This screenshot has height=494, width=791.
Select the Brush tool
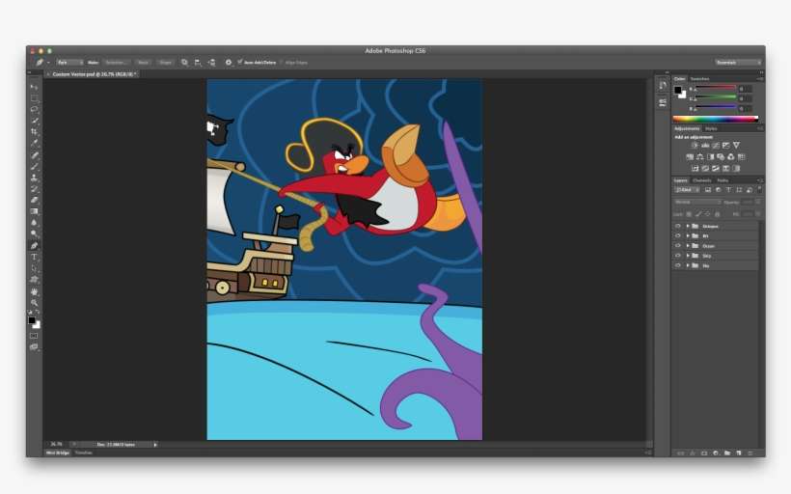click(34, 167)
